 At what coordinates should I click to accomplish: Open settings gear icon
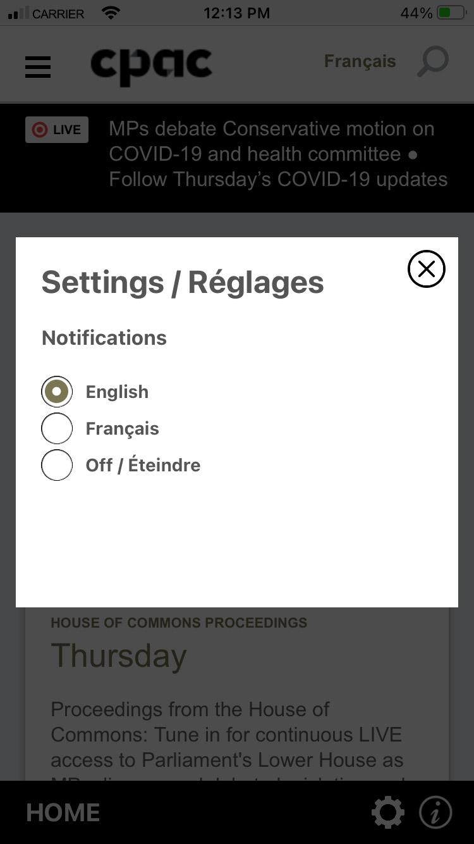pos(387,812)
